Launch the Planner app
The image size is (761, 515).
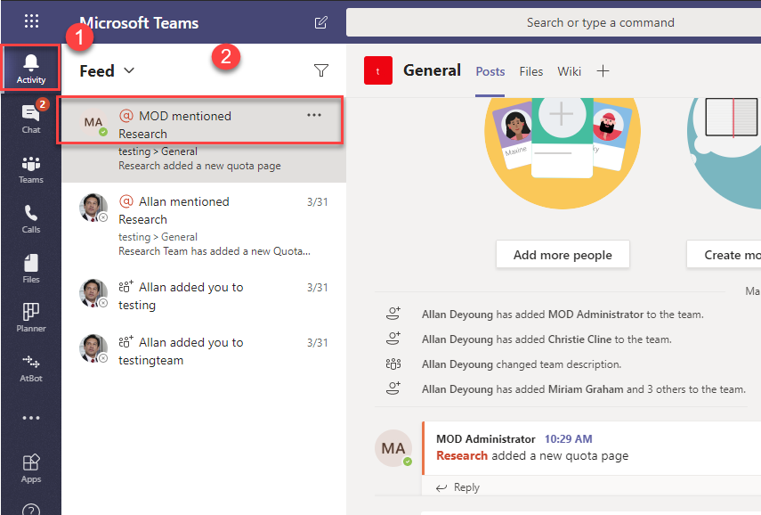point(30,318)
